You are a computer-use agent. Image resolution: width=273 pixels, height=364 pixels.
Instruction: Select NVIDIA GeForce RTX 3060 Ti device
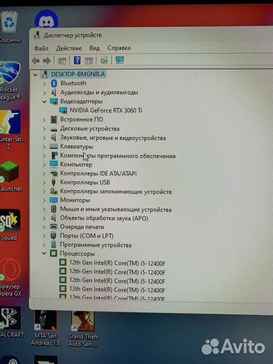pos(106,111)
